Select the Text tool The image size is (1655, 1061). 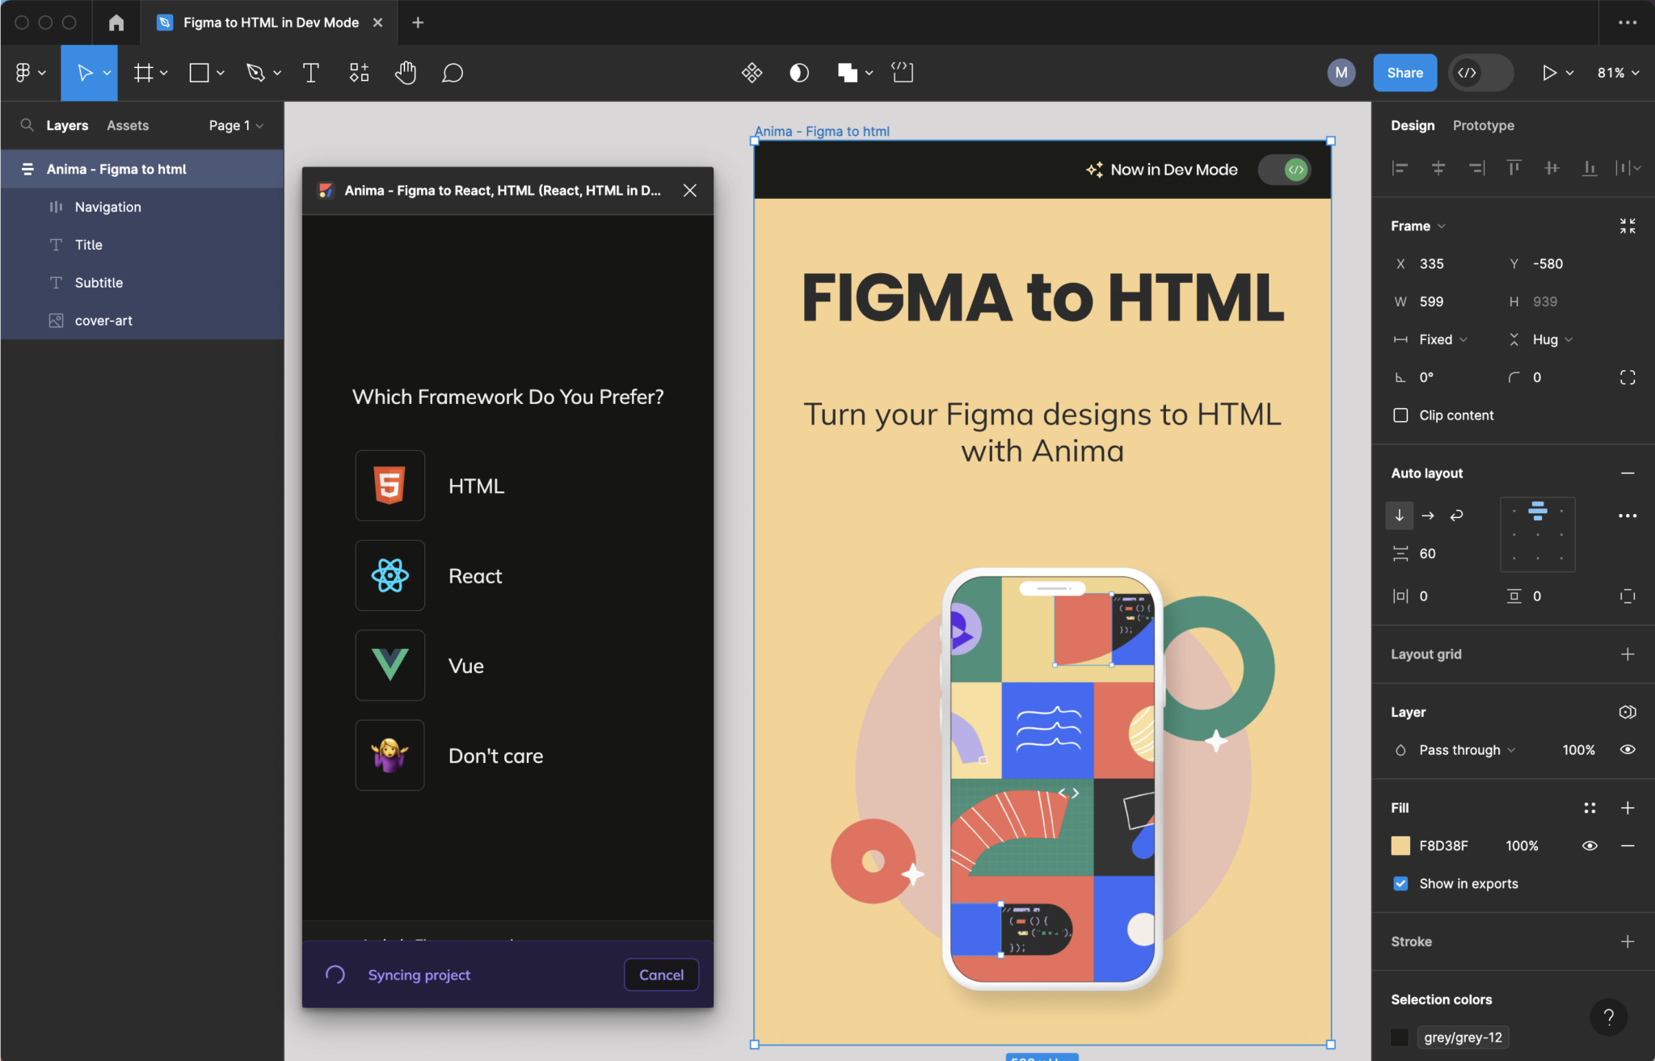pos(310,72)
